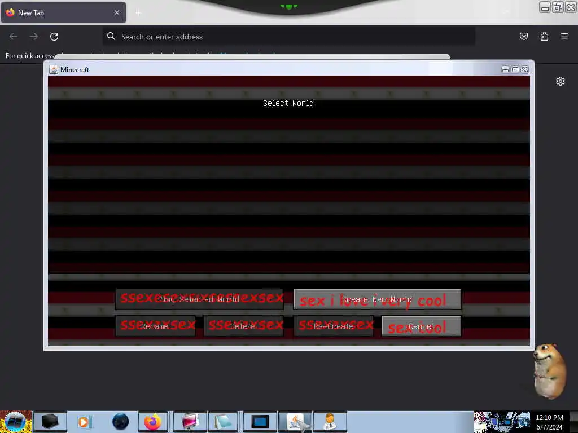578x433 pixels.
Task: Click the Delete world button
Action: 243,326
